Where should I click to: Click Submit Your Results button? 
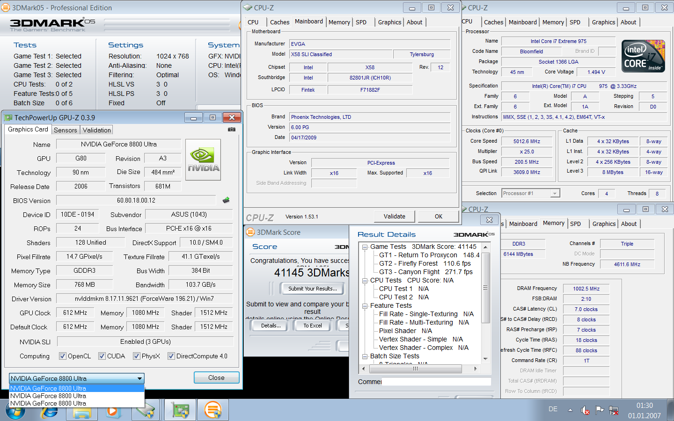[x=312, y=289]
